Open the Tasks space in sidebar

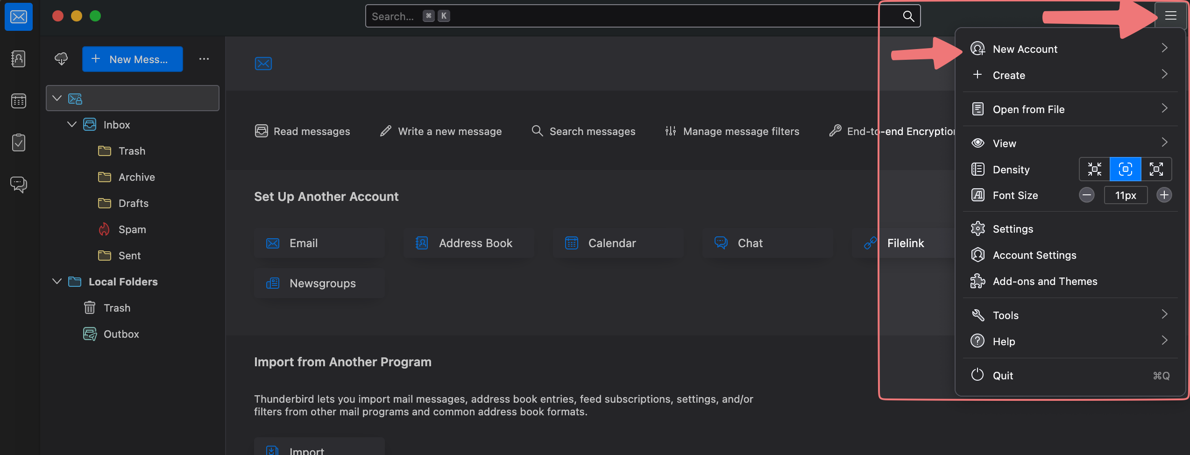pyautogui.click(x=19, y=142)
